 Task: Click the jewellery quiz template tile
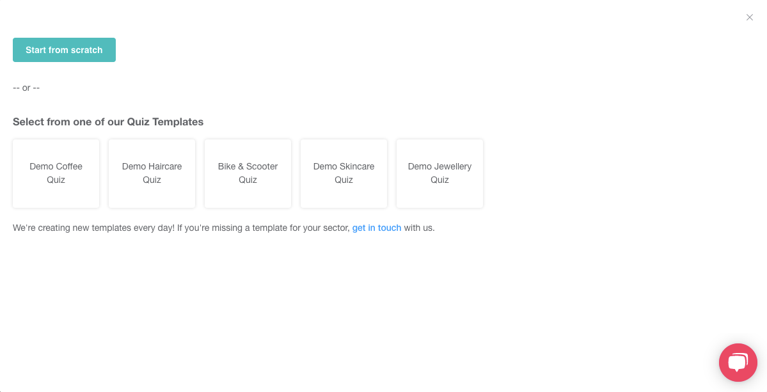439,173
